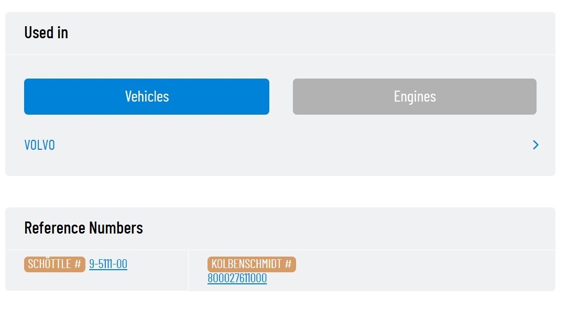
Task: Open Schöttle reference number 9-5111-00
Action: click(x=108, y=264)
